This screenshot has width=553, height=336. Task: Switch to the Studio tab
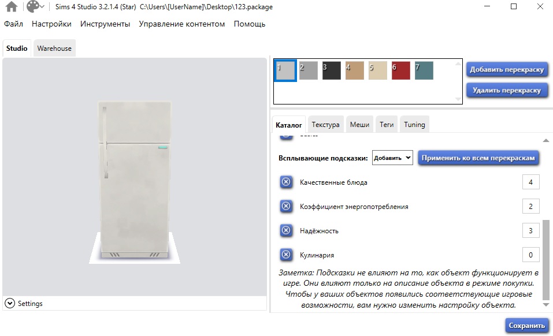(17, 48)
